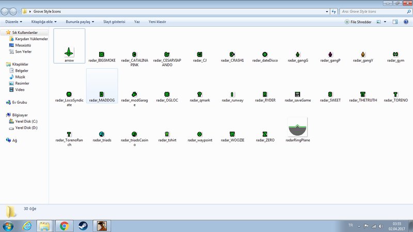Open Masaüstü in sidebar
This screenshot has width=413, height=232.
point(23,45)
